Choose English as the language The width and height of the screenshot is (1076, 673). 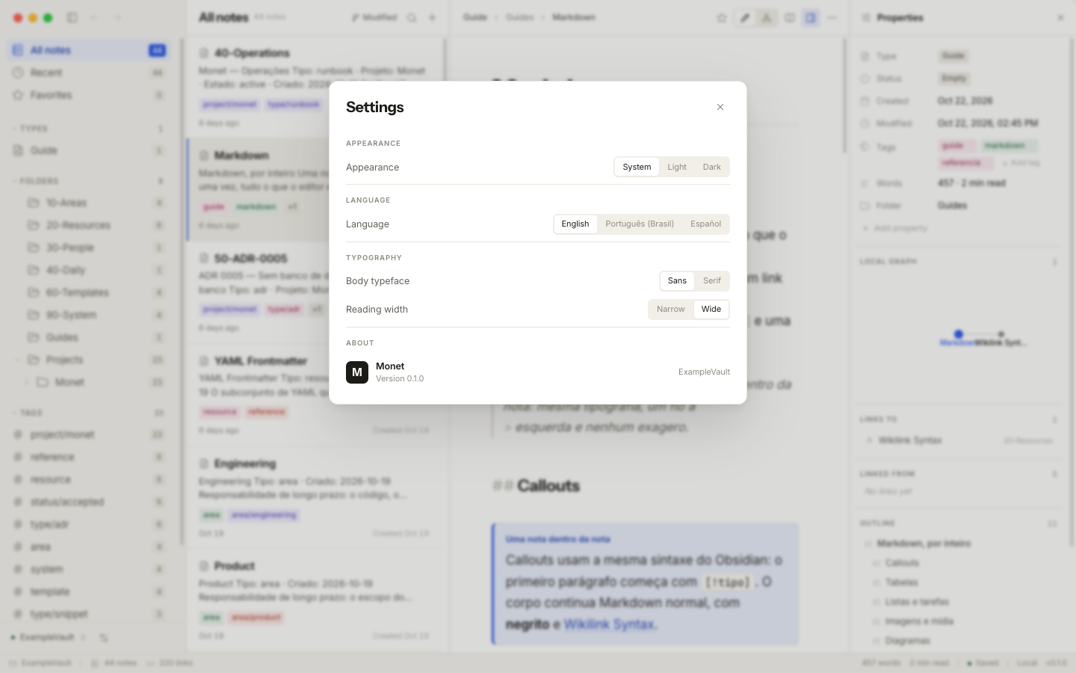tap(575, 224)
